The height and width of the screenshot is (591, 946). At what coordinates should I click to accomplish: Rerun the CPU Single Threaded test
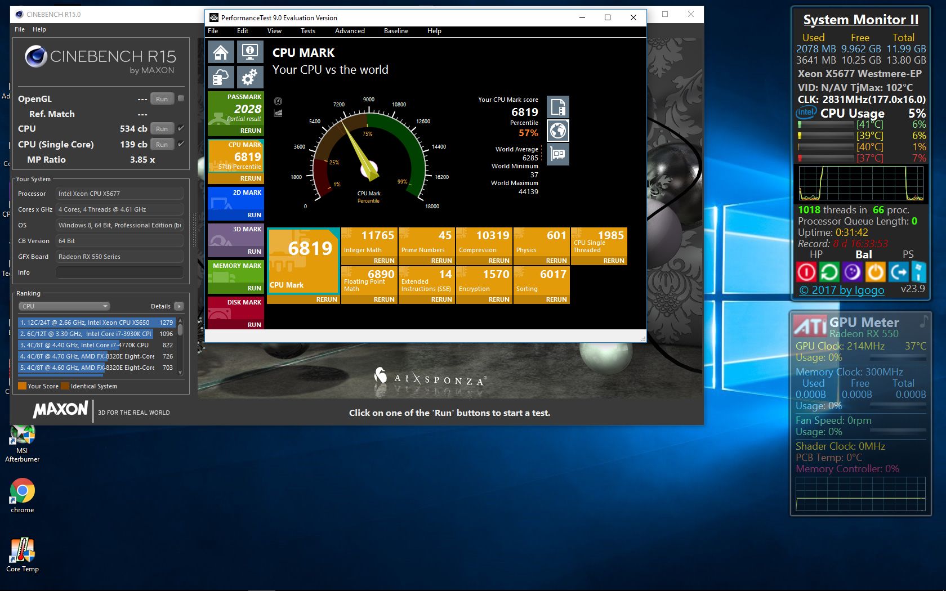click(x=614, y=261)
